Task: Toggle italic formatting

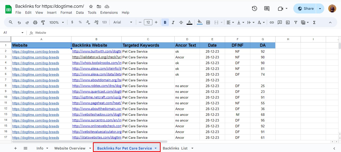Action: tap(173, 22)
